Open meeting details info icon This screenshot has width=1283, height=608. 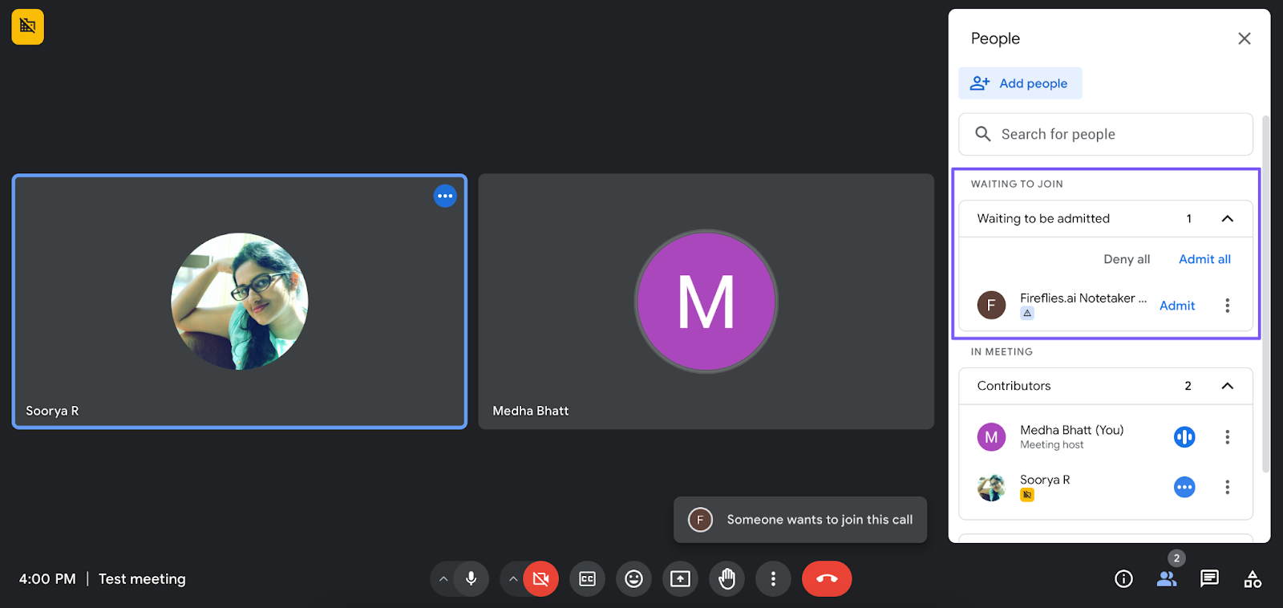[x=1123, y=579]
